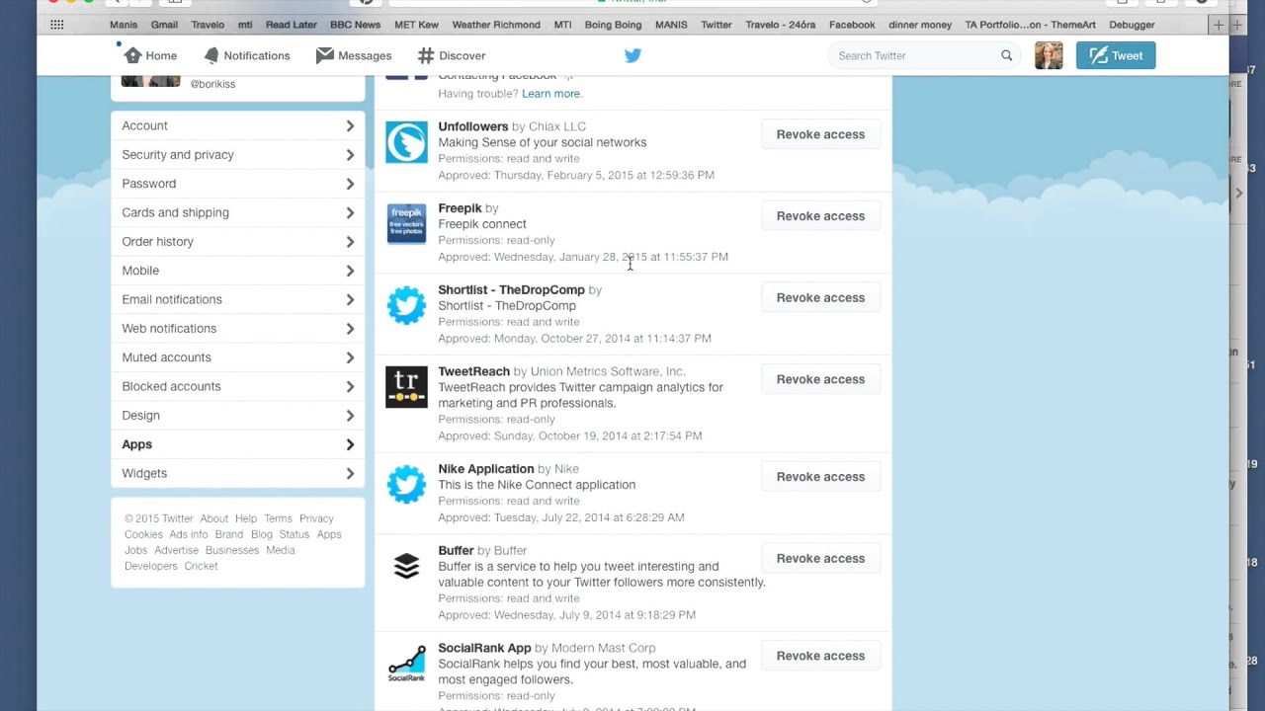The width and height of the screenshot is (1265, 711).
Task: Open the Facebook bookmark
Action: pos(852,25)
